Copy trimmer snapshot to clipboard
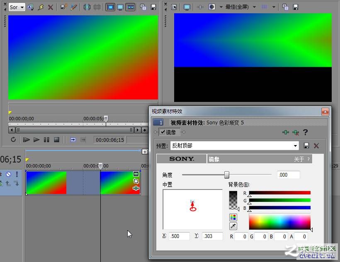This screenshot has width=340, height=262. point(143,7)
